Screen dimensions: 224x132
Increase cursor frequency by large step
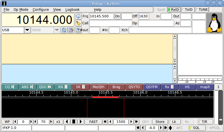(x=136, y=122)
